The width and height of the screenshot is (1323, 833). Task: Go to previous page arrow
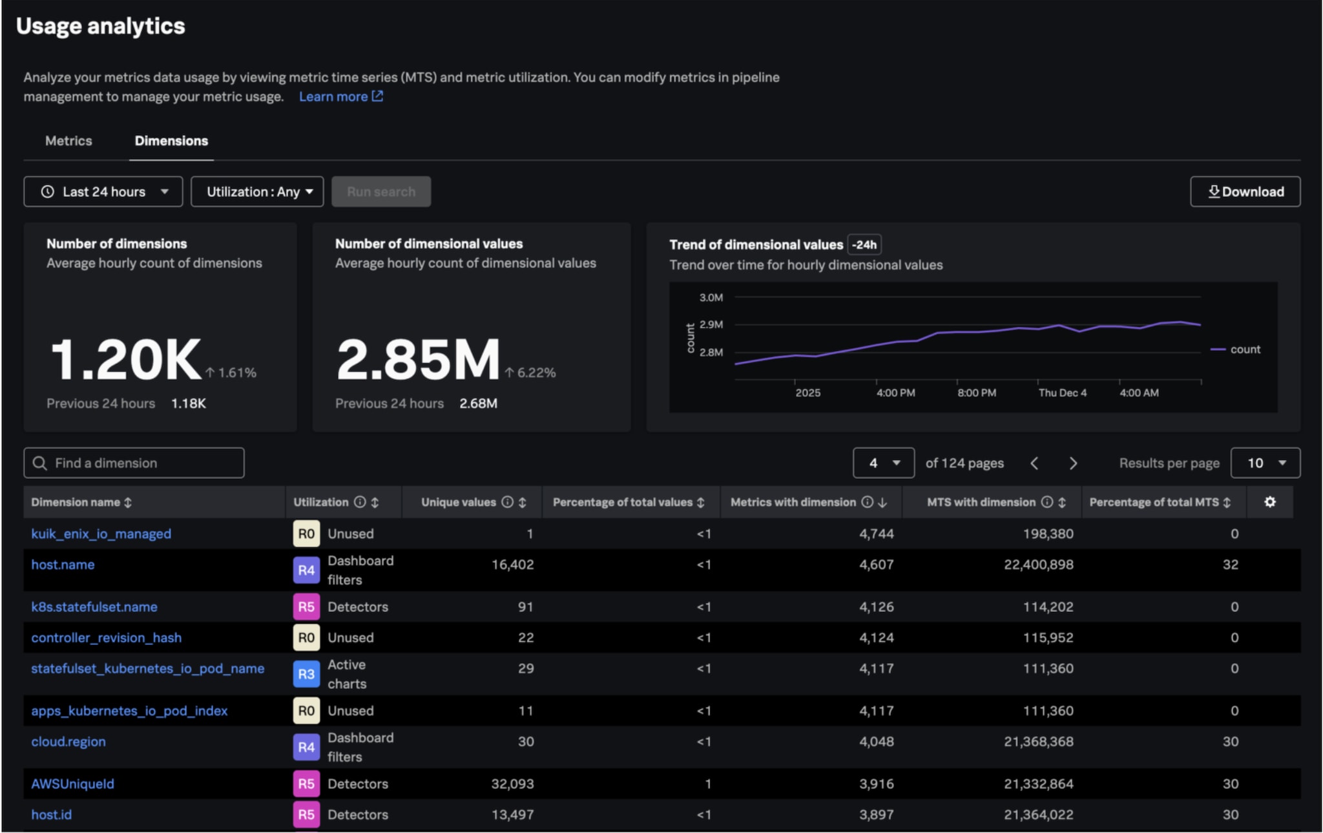click(x=1034, y=463)
